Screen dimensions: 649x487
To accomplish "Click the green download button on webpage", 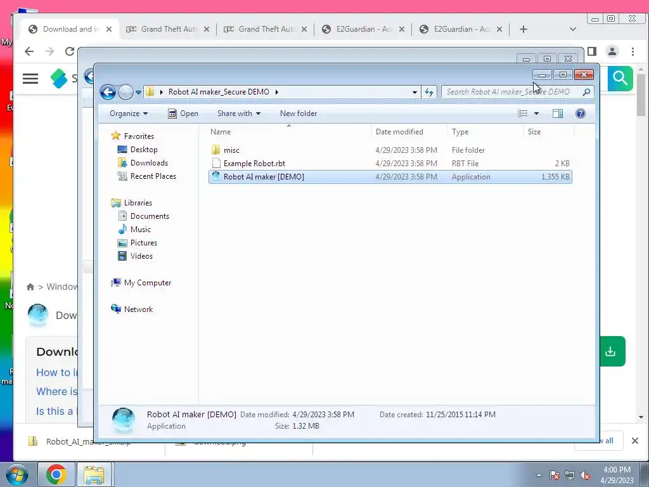I will (612, 351).
